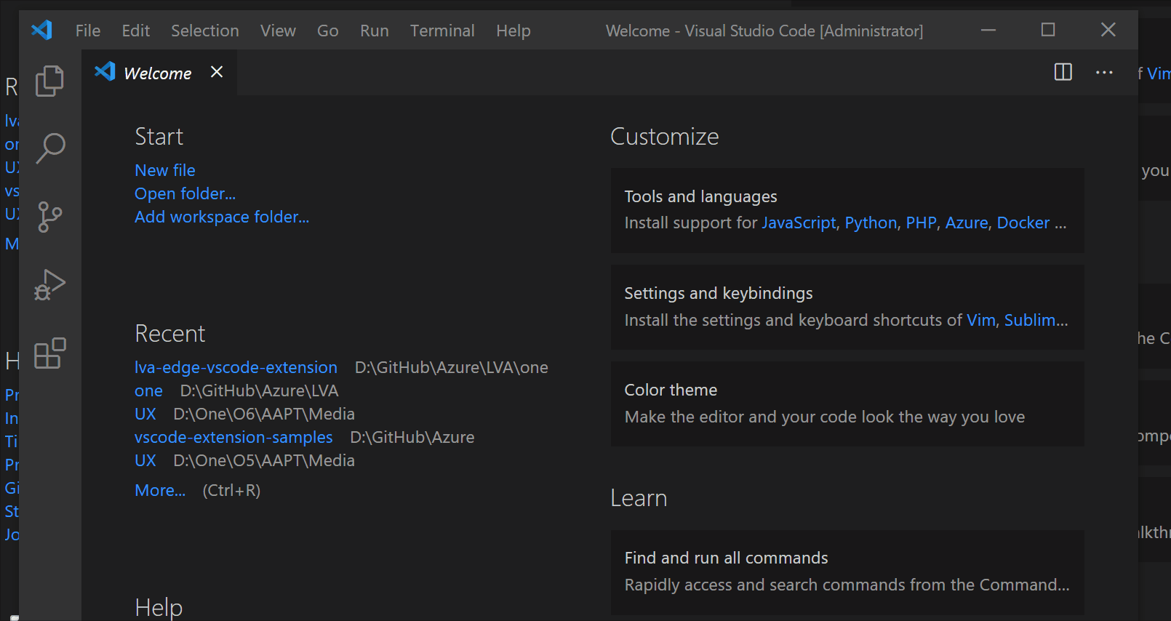Install Vim keyboard shortcuts

980,320
